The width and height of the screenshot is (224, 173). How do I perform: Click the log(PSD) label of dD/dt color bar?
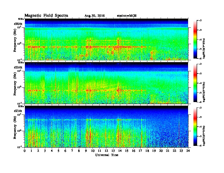click(204, 92)
